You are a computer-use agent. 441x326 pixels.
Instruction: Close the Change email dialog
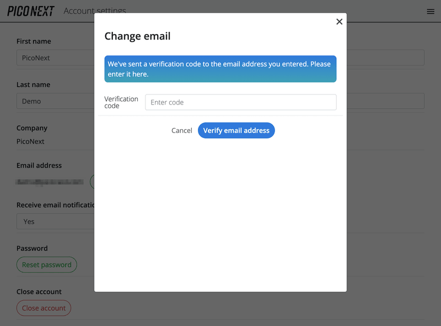339,21
